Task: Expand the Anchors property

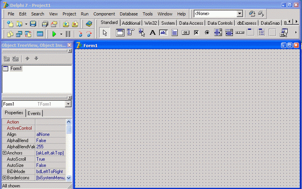Action: click(4, 153)
